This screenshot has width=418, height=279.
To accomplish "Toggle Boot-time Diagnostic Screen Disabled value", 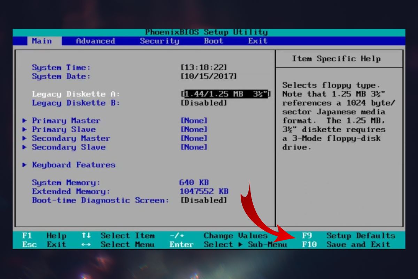I will [x=204, y=200].
